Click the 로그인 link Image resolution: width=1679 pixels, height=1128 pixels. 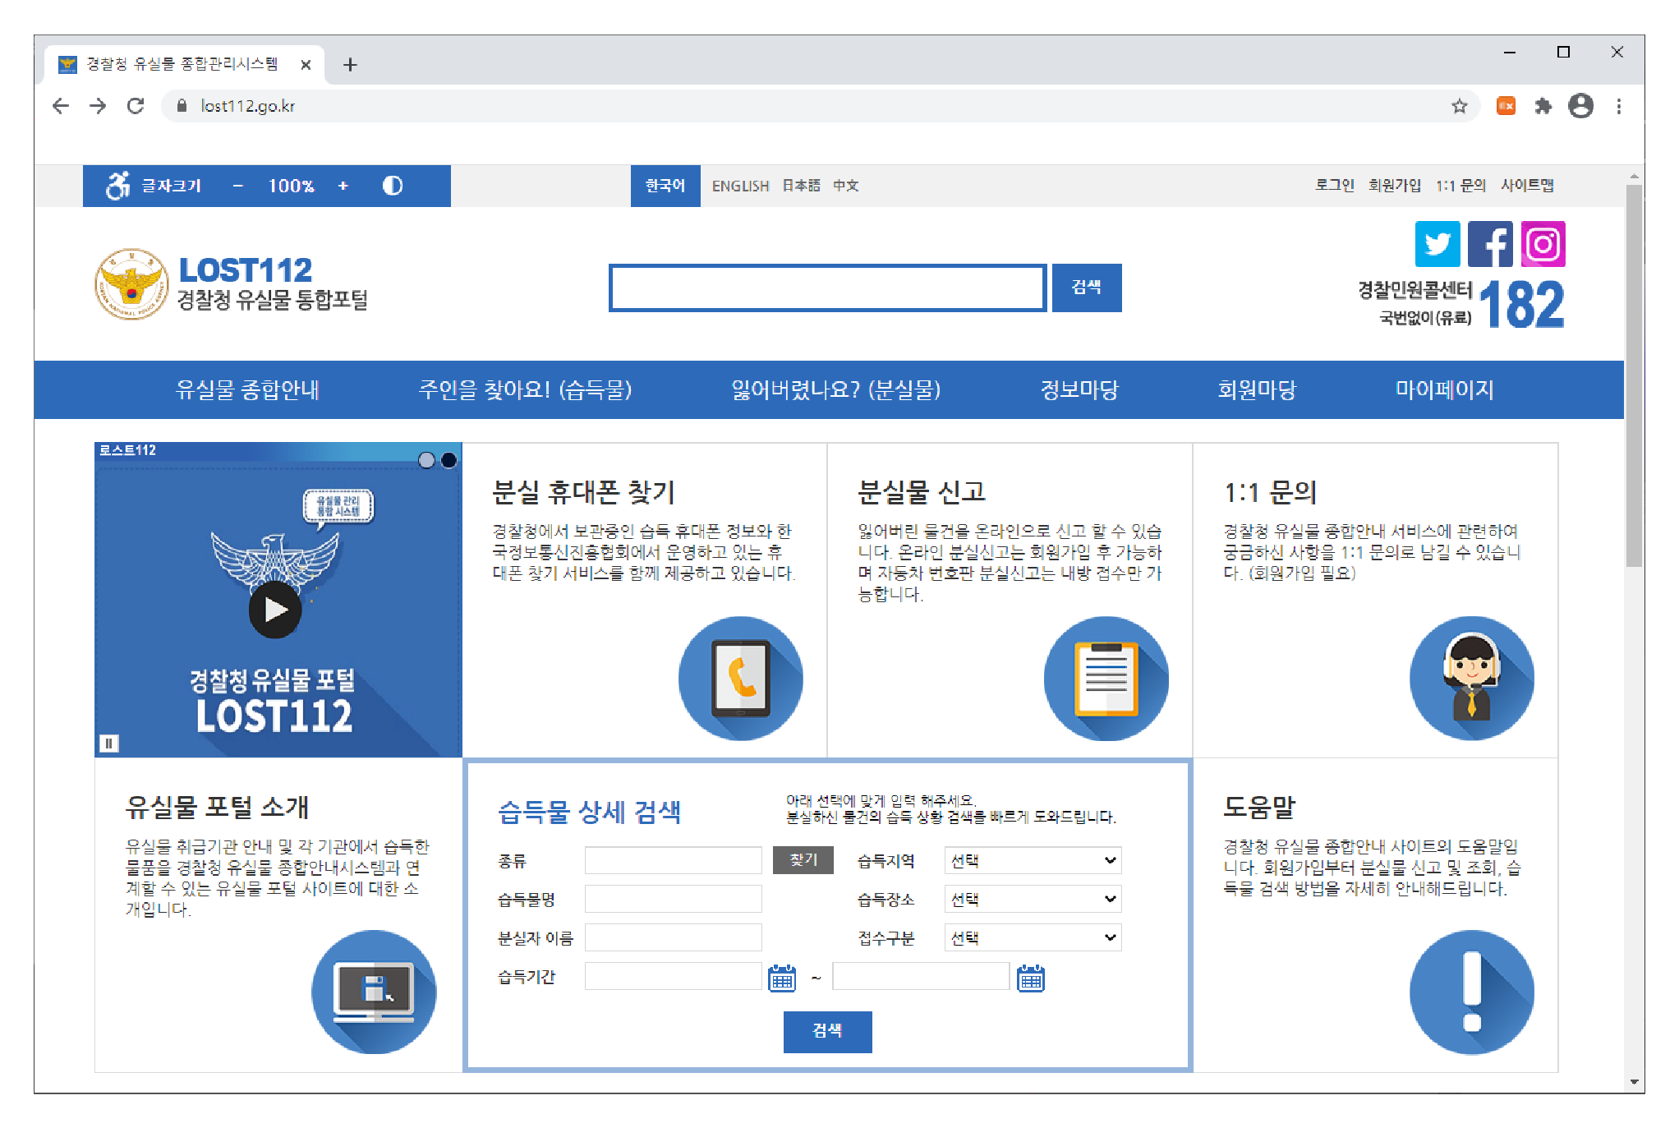(1334, 186)
